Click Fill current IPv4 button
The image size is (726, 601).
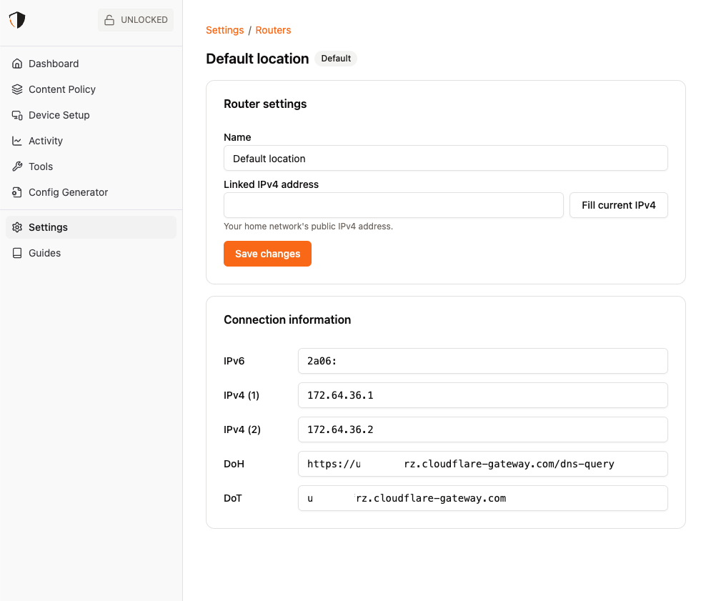pyautogui.click(x=619, y=205)
